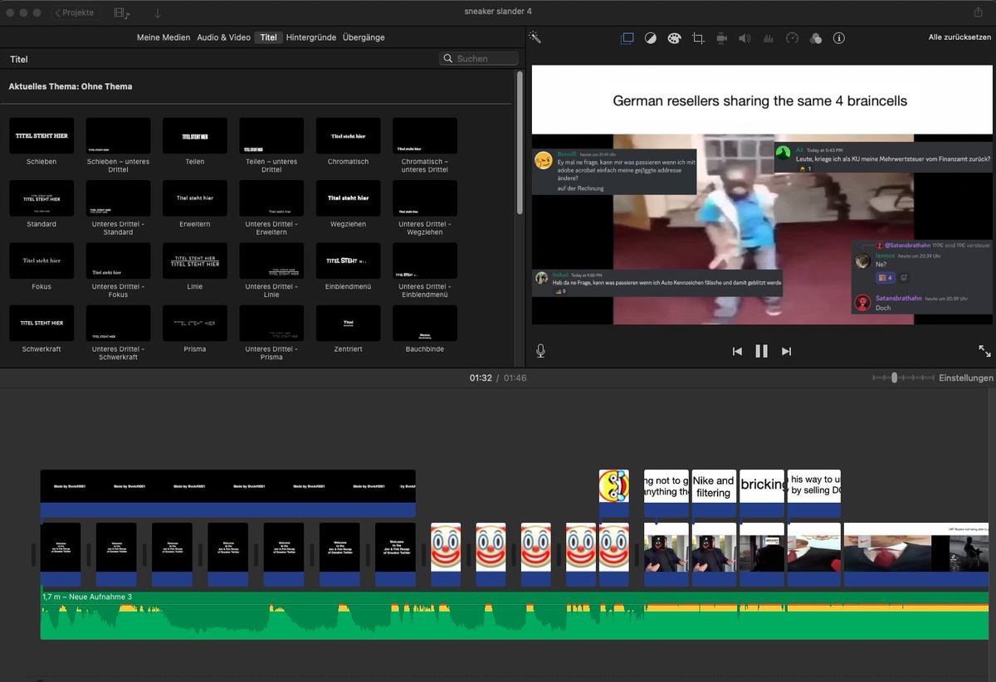Click Alle zurücksetzen
The image size is (996, 682).
[959, 38]
